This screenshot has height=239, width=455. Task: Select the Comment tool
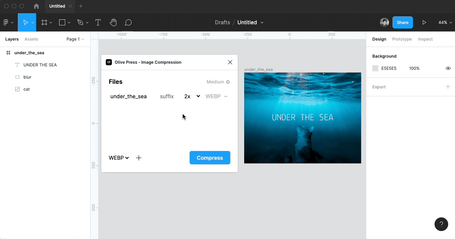coord(128,22)
